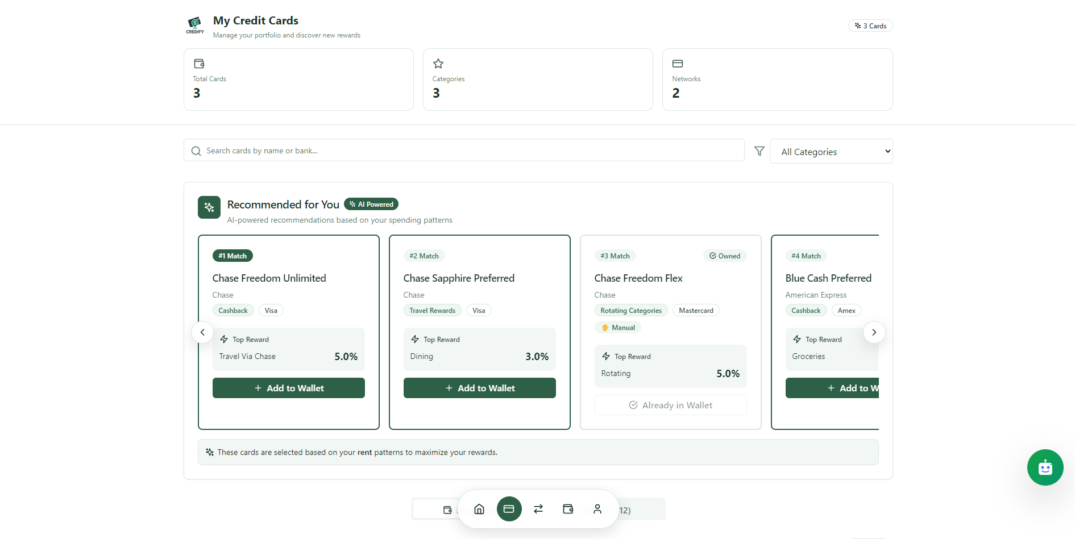The width and height of the screenshot is (1075, 539).
Task: Click the filter funnel icon
Action: (x=759, y=151)
